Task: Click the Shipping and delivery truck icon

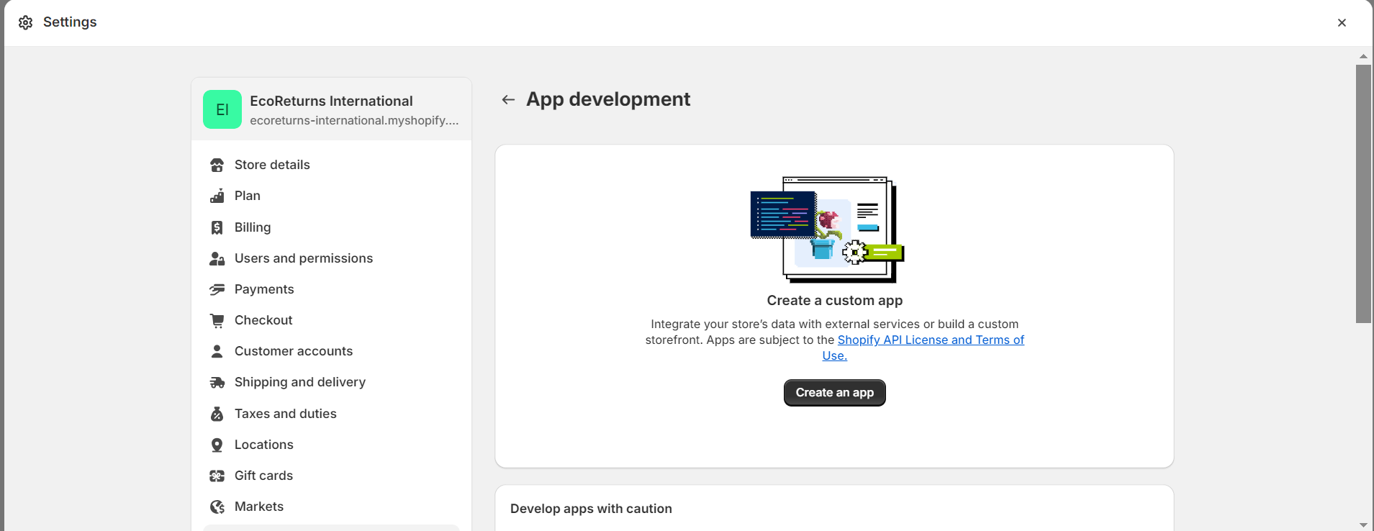Action: (x=217, y=383)
